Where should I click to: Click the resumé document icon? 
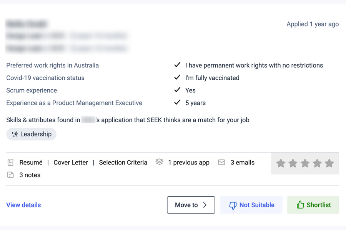tap(10, 163)
